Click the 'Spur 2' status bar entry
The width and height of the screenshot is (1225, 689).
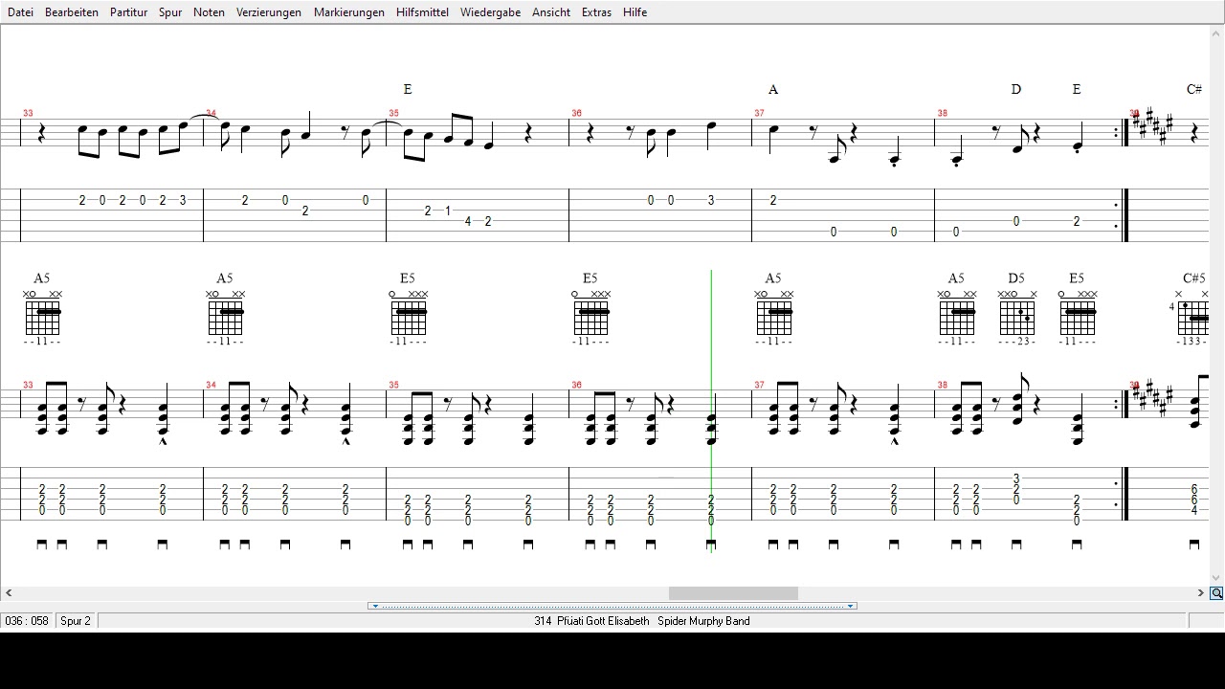click(x=76, y=621)
